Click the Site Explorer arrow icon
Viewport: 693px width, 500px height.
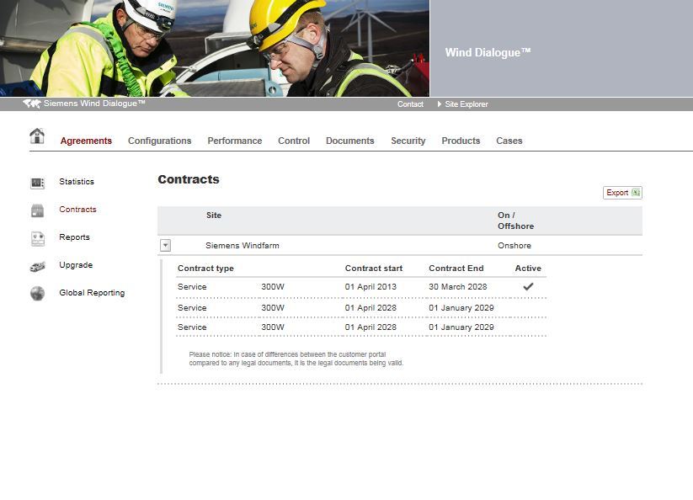(440, 104)
